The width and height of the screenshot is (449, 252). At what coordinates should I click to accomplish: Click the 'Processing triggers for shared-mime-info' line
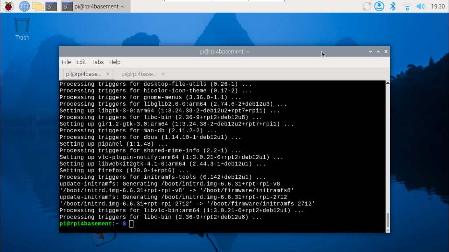[150, 151]
